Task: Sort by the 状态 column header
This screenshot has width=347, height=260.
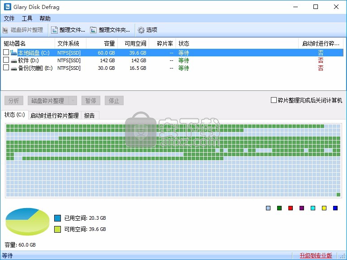Action: coord(237,43)
